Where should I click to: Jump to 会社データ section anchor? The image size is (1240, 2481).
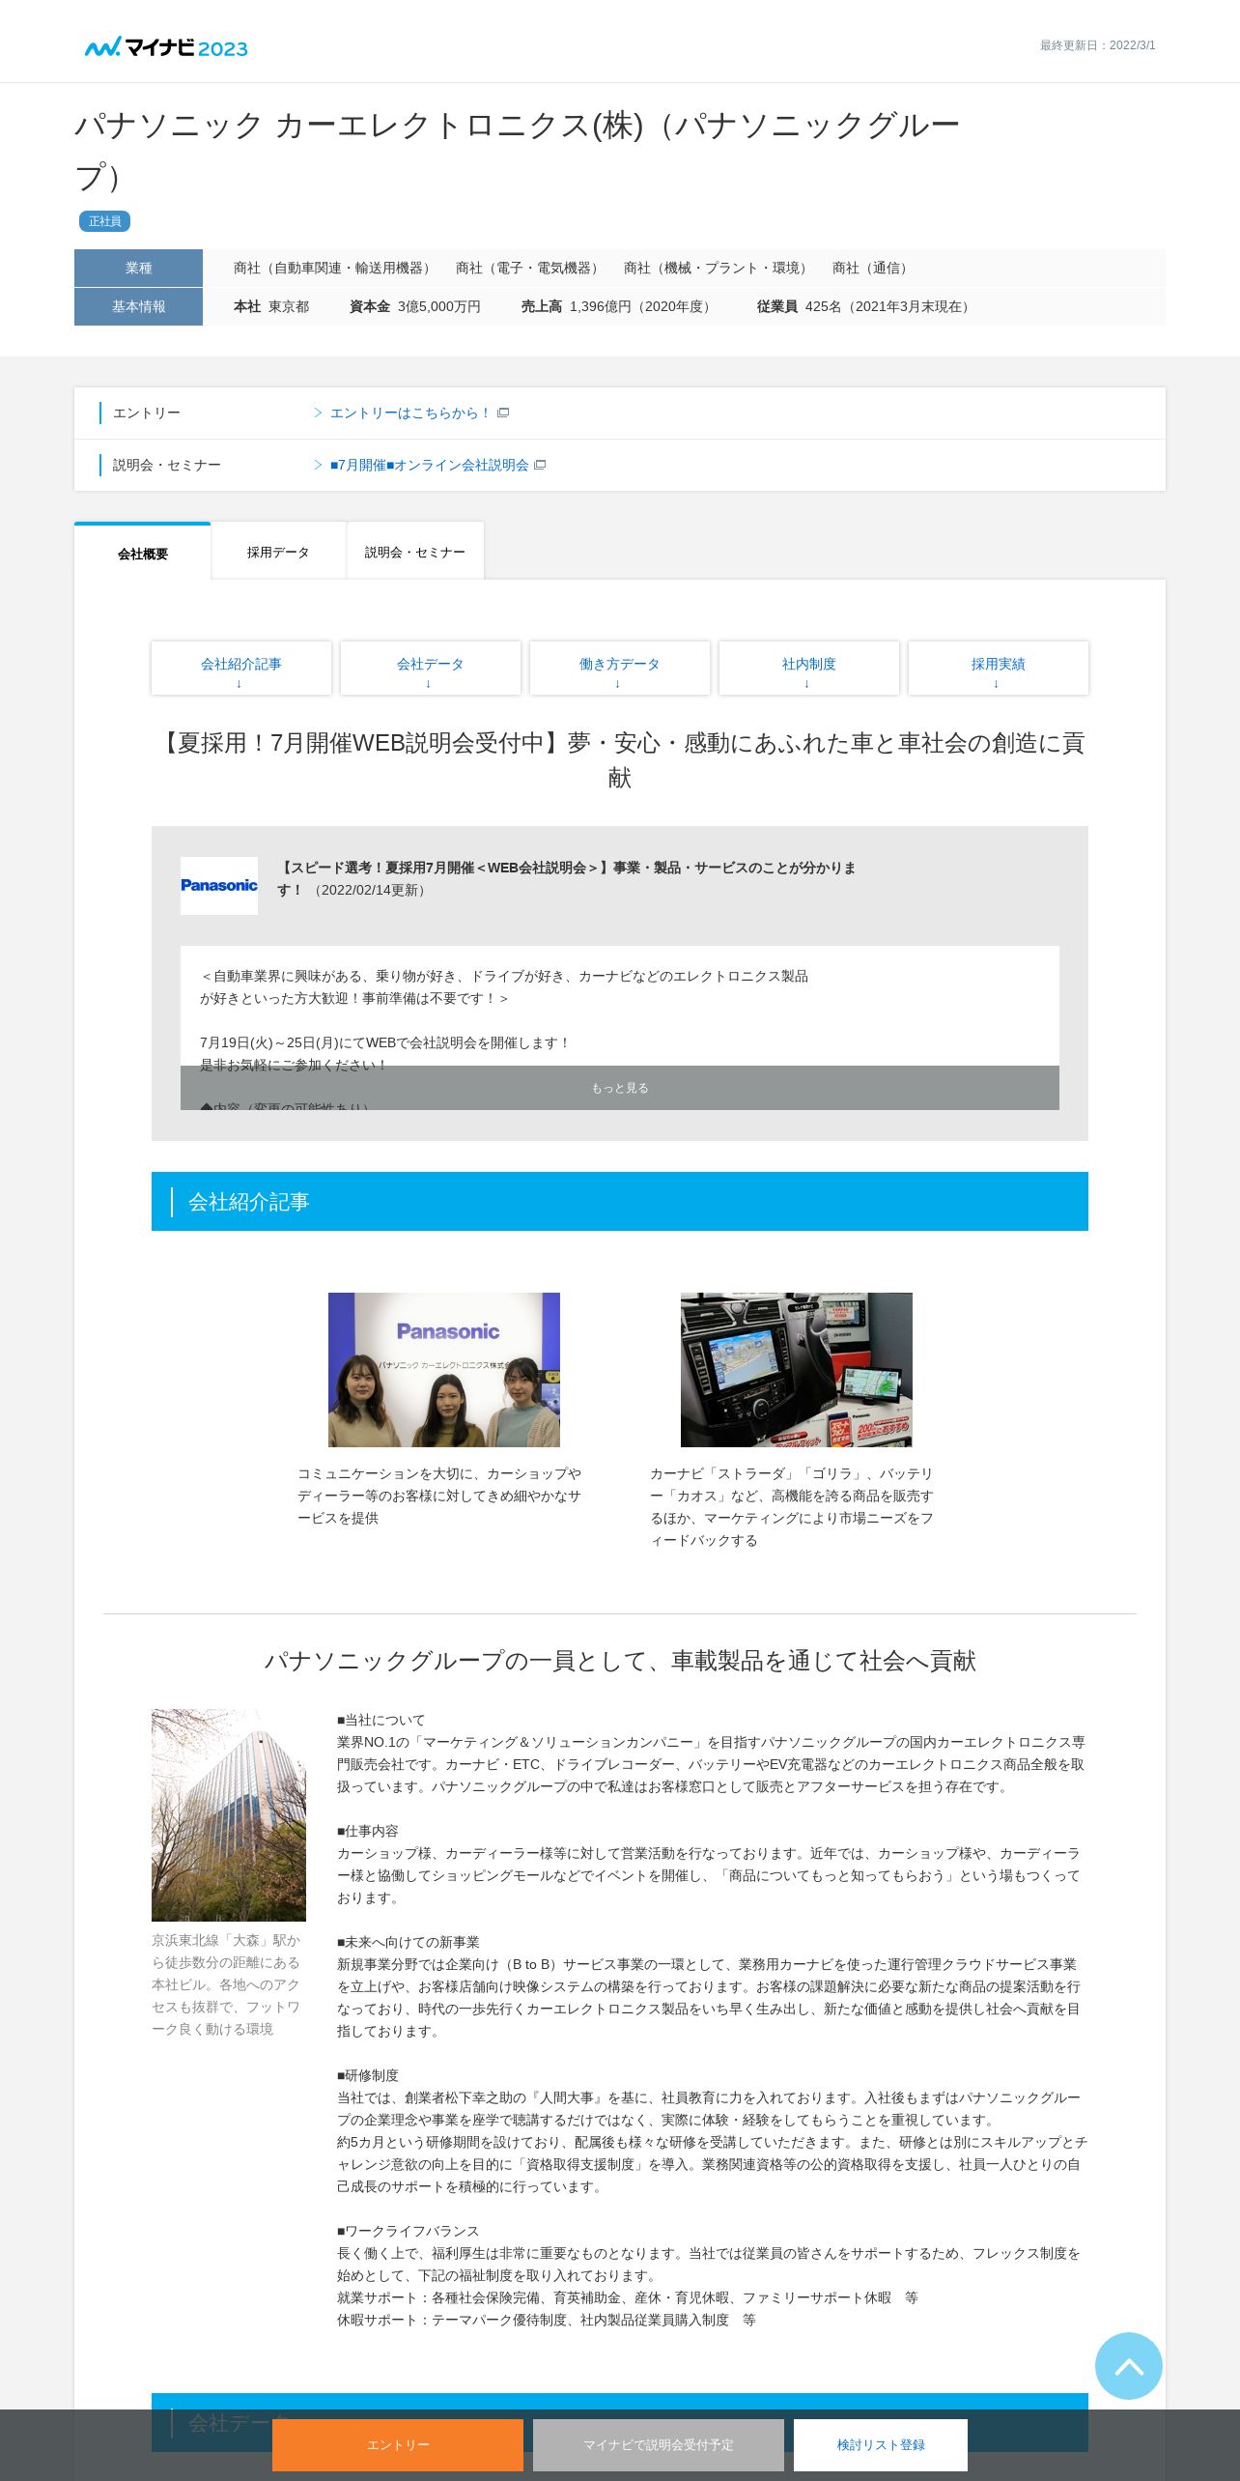pos(431,668)
